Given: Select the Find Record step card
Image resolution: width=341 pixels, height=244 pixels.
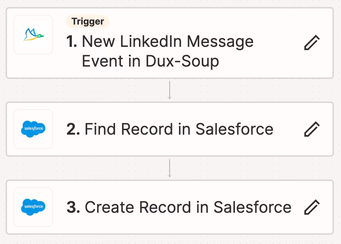Looking at the screenshot, I should point(170,129).
